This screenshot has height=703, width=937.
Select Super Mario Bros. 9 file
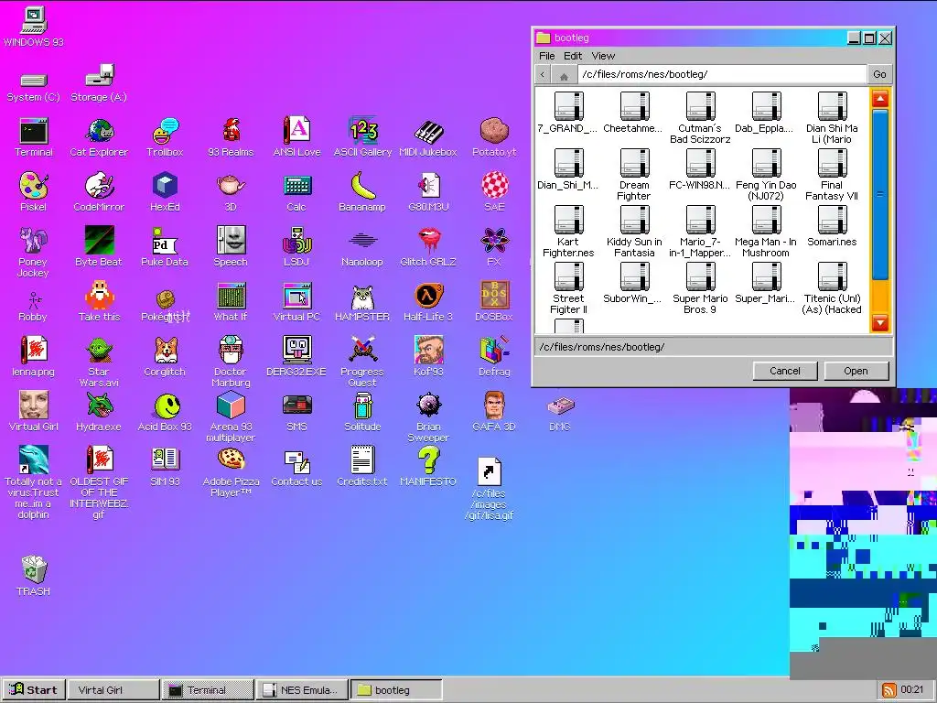(x=700, y=288)
